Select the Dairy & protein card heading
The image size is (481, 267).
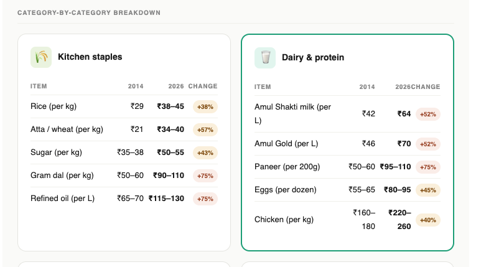pos(313,57)
